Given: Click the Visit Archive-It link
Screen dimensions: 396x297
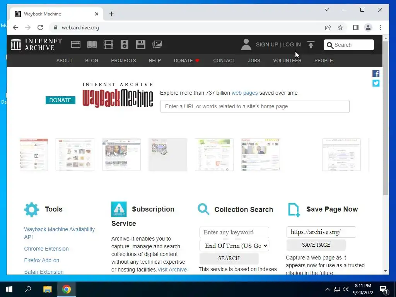Looking at the screenshot, I should (x=173, y=270).
